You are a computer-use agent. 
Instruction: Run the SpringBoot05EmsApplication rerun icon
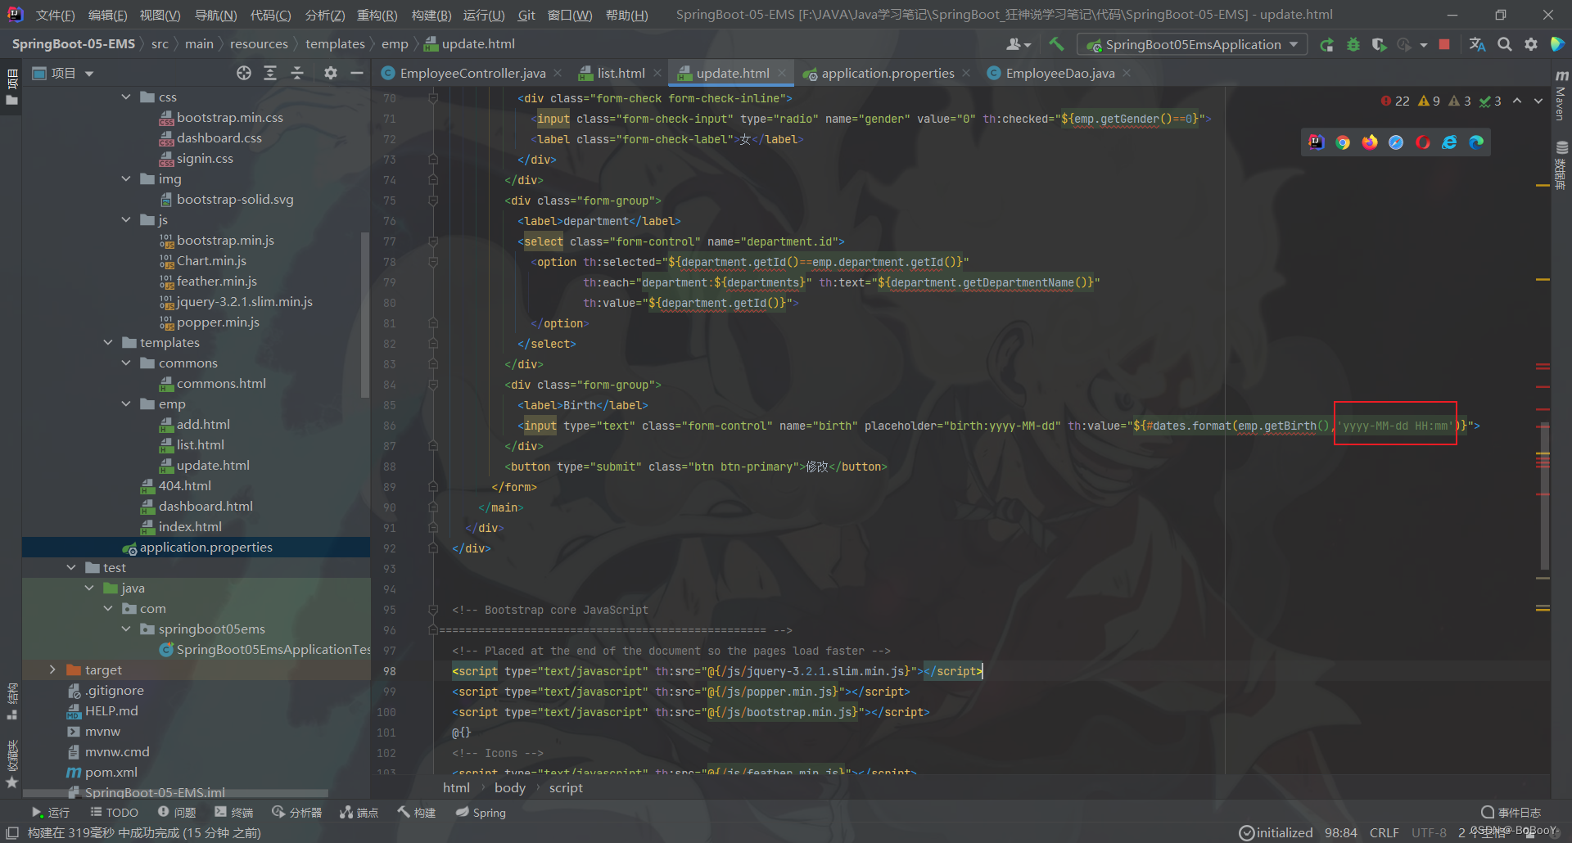click(x=1326, y=44)
